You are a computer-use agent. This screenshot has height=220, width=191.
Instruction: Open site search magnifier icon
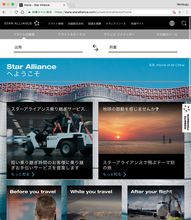184,23
